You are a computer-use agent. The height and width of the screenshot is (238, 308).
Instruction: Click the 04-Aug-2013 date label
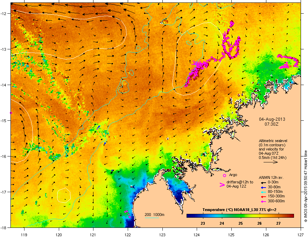pyautogui.click(x=272, y=119)
